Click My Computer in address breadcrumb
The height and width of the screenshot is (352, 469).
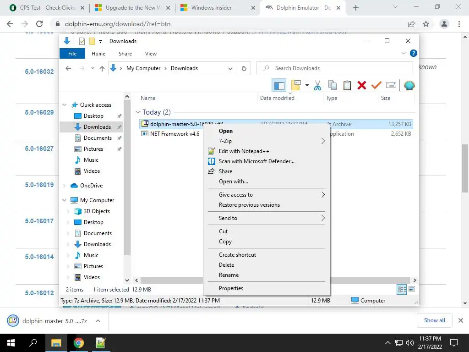tap(143, 68)
